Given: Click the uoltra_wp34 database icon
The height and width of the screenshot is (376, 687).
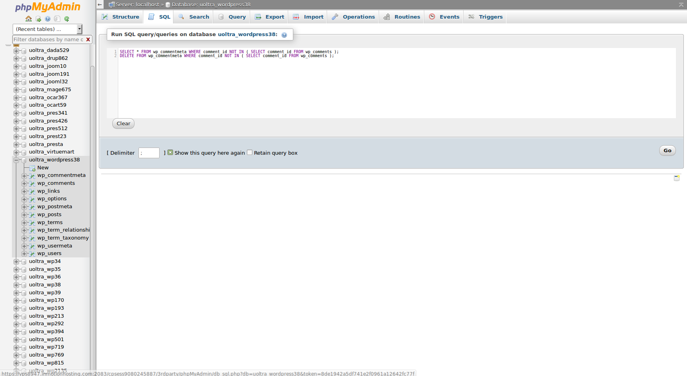Looking at the screenshot, I should tap(24, 262).
